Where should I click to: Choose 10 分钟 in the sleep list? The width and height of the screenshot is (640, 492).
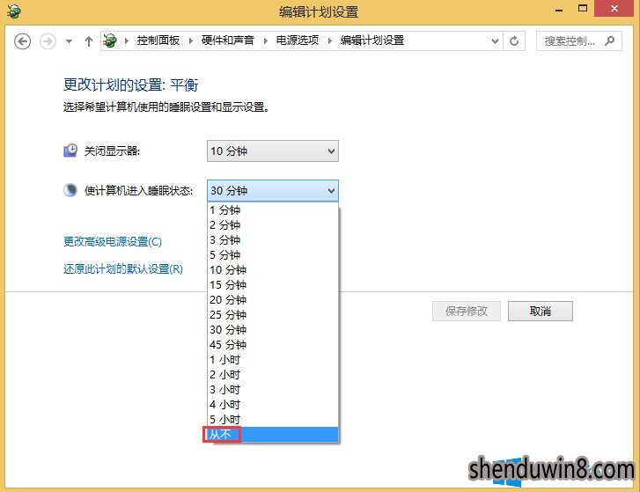pyautogui.click(x=273, y=269)
